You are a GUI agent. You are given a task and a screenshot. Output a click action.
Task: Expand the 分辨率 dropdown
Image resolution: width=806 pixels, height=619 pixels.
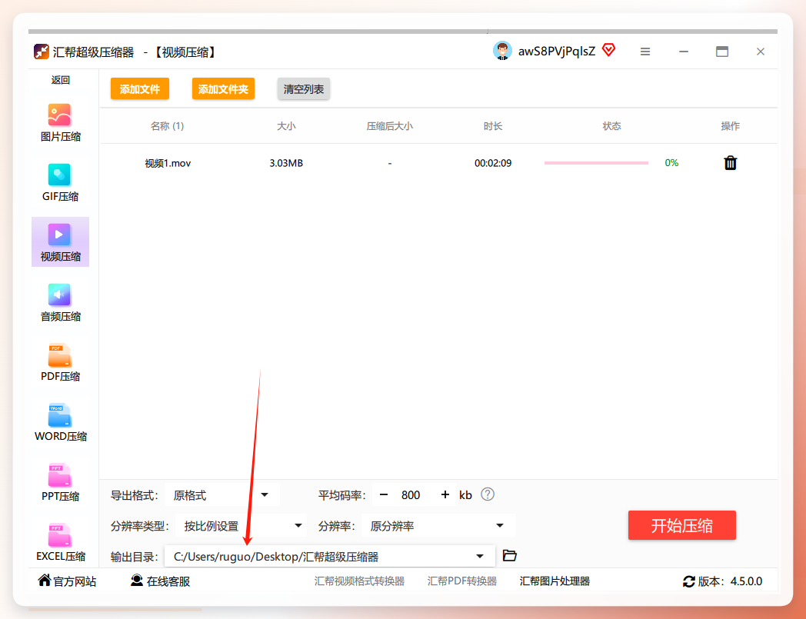438,526
